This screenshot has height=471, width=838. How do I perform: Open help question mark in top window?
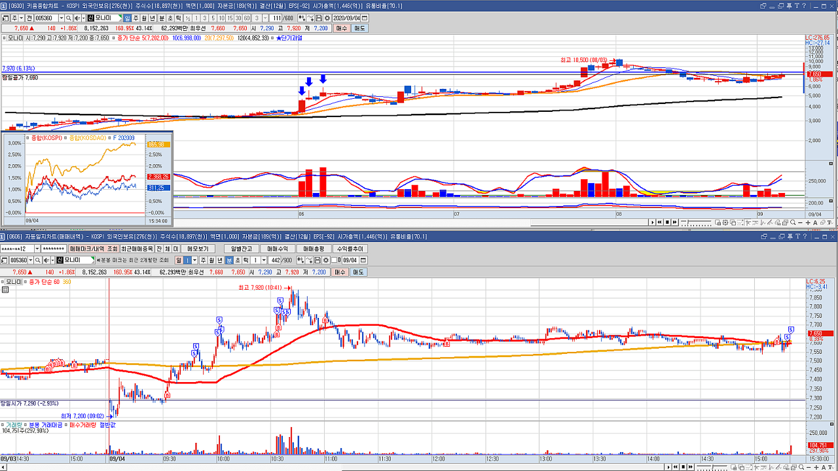click(804, 6)
